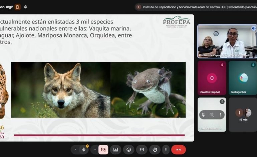Viewport: 257px width, 157px height.
Task: Open the emoji reactions picker
Action: pos(128,150)
